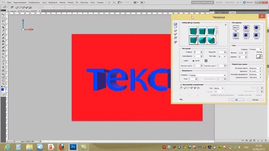Click the foreground color swatch in toolbox
Screen dimensions: 269x151
(3, 89)
